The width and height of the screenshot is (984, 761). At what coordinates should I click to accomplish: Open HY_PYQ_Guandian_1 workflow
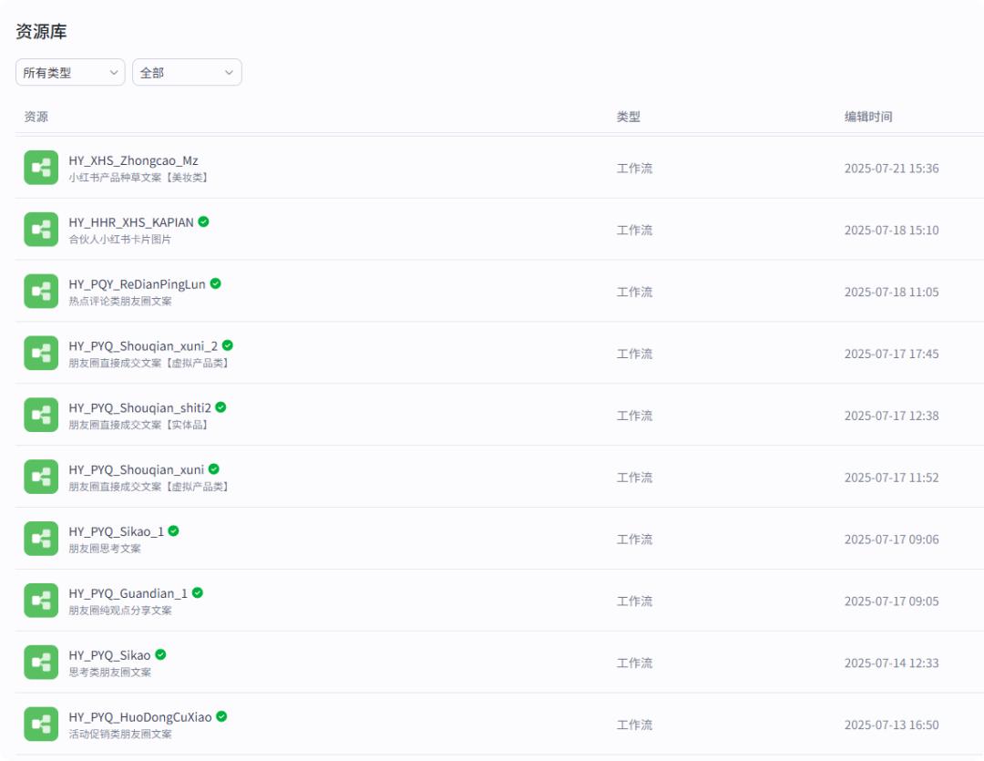pos(128,593)
